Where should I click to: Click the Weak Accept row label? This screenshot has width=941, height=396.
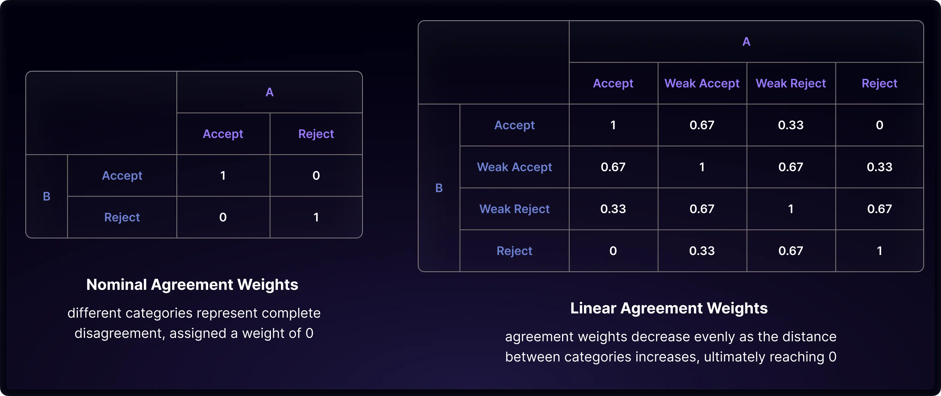point(514,167)
